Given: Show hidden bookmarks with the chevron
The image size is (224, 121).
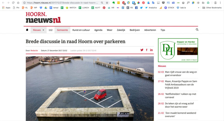Looking at the screenshot, I should pyautogui.click(x=198, y=8).
